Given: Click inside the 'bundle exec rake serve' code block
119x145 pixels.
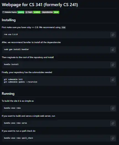Looking at the screenshot, I should 59,123.
